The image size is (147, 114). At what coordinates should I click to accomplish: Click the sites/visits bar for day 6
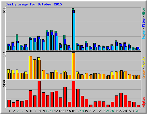(30, 67)
